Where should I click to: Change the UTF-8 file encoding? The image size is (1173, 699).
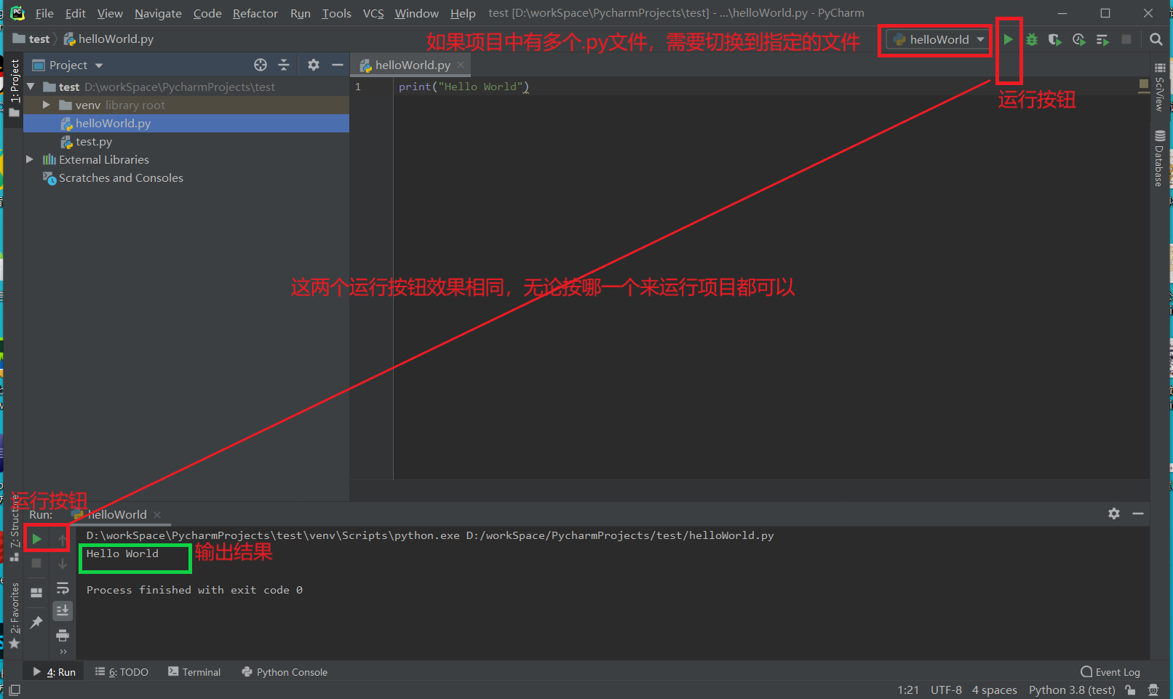coord(946,690)
